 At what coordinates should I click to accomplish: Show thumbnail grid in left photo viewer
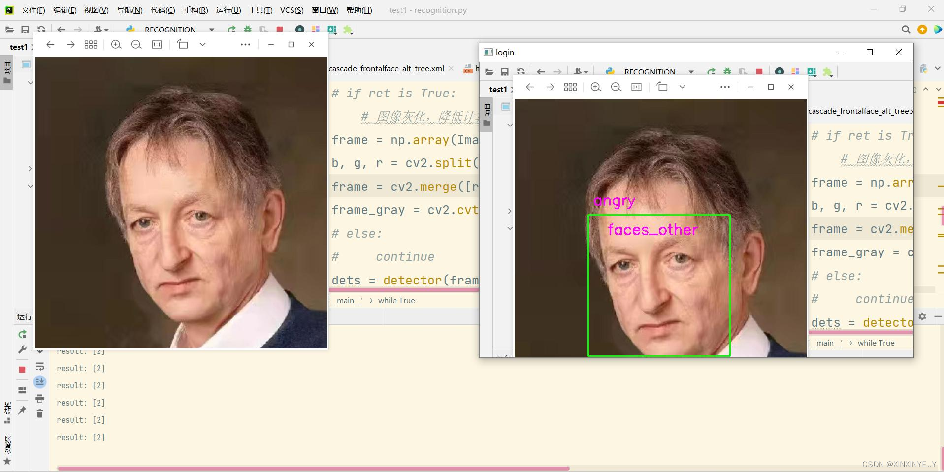pos(91,45)
